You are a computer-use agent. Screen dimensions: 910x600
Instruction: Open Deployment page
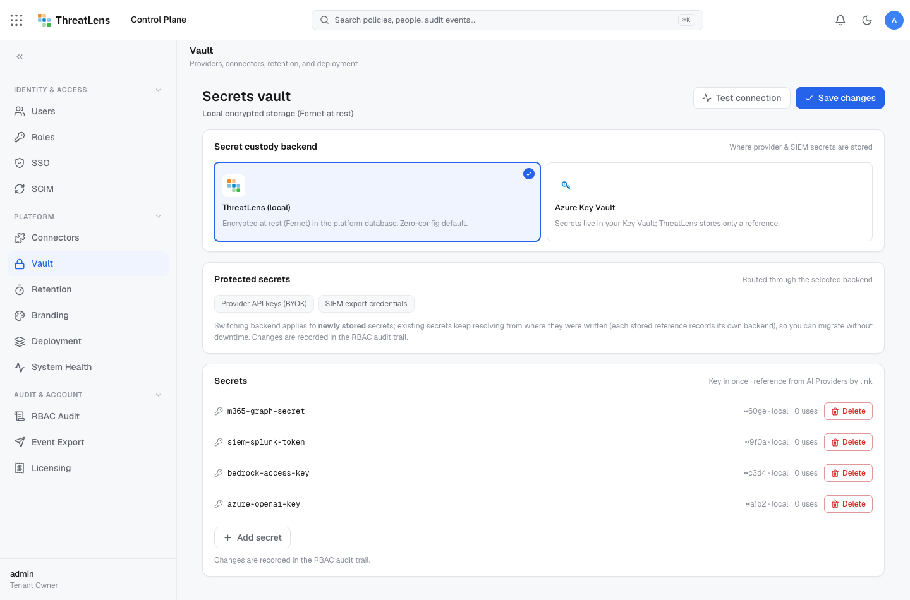pos(88,341)
